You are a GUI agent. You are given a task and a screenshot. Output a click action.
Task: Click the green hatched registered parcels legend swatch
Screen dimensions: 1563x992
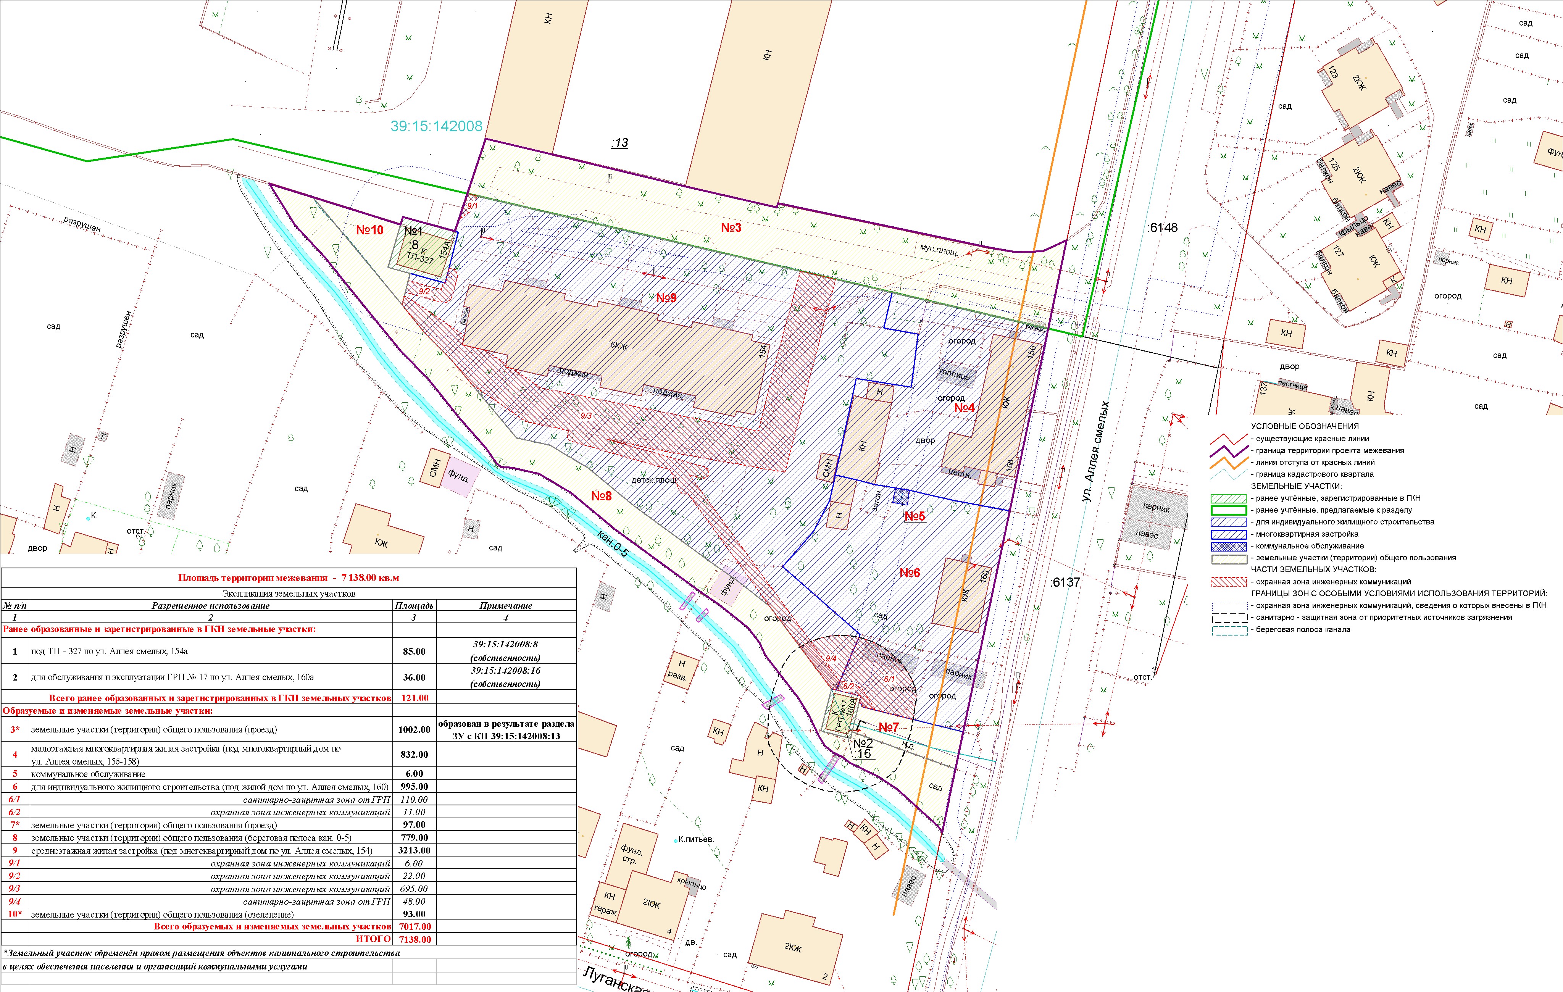[x=1228, y=498]
